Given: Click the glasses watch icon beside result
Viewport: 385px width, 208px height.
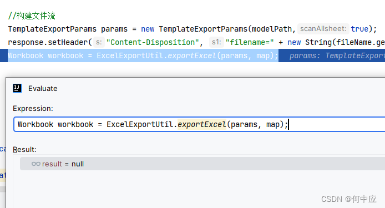Looking at the screenshot, I should [x=36, y=164].
